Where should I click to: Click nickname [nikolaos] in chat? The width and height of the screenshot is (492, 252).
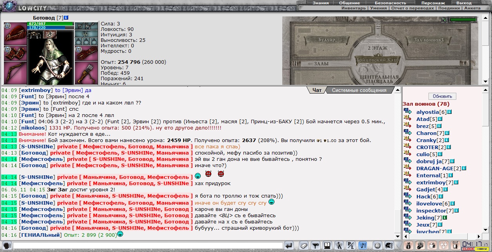34,128
